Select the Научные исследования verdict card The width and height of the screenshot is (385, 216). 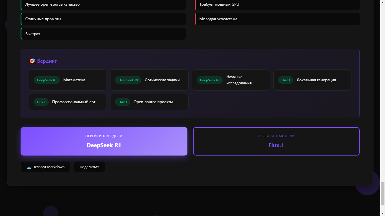point(231,80)
